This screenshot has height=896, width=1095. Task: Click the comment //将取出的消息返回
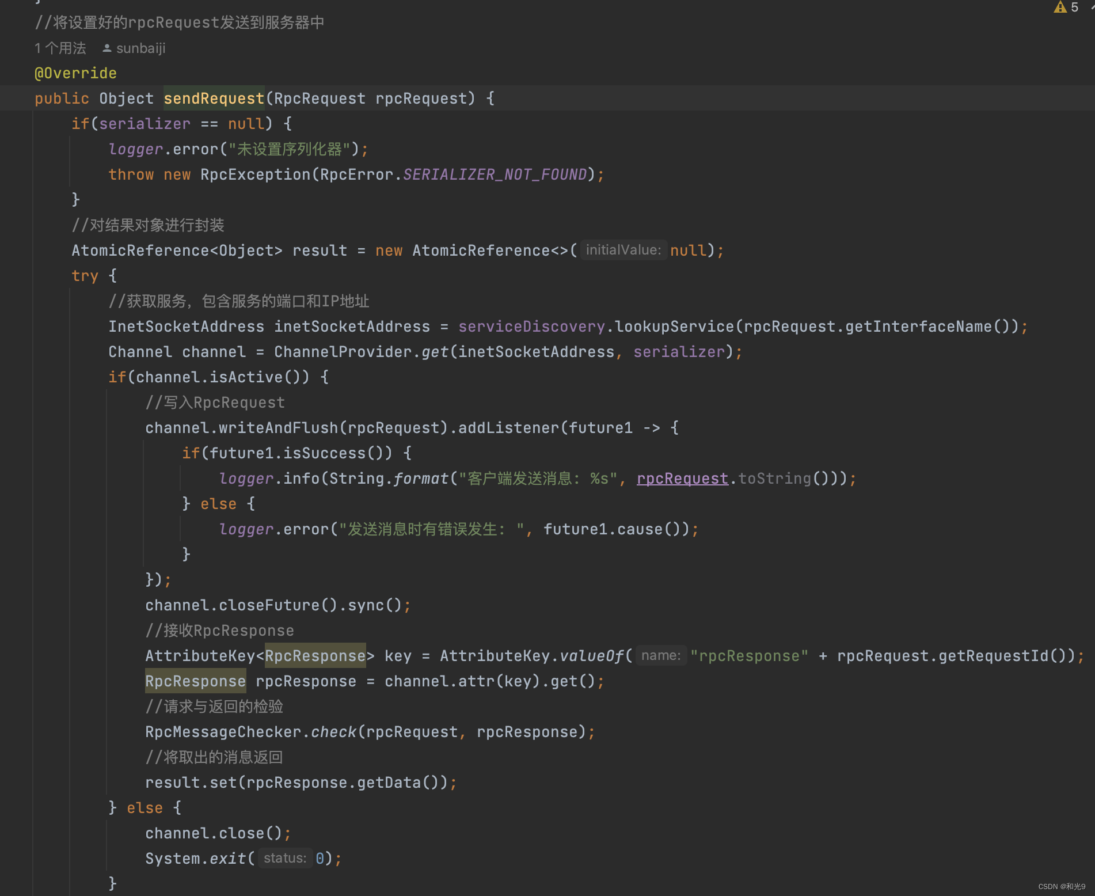click(x=214, y=757)
